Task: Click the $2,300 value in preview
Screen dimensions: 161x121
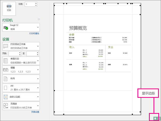Action: [101, 52]
